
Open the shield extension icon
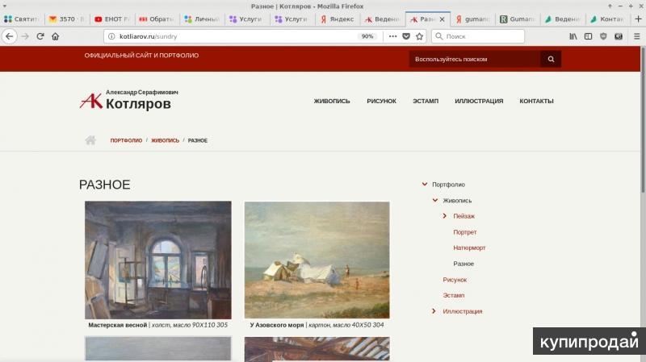point(603,36)
